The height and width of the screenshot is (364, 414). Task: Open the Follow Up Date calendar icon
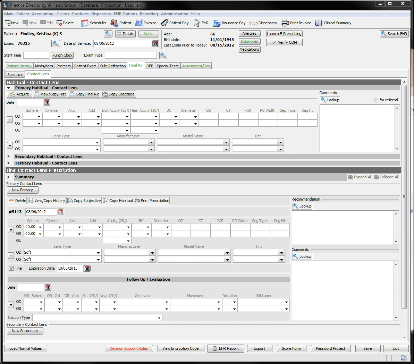pos(48,287)
